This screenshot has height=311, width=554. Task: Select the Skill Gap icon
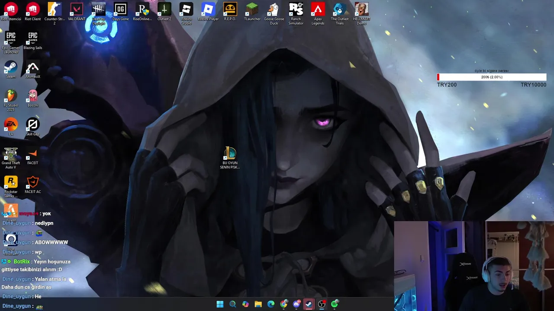[32, 127]
